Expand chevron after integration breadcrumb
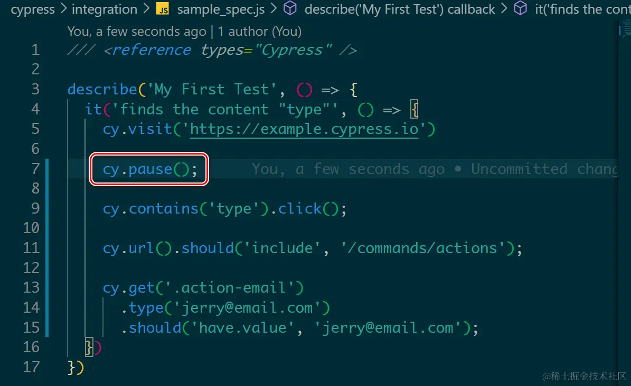The height and width of the screenshot is (386, 631). pos(146,9)
